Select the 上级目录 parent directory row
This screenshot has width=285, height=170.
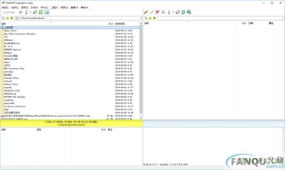pos(70,27)
